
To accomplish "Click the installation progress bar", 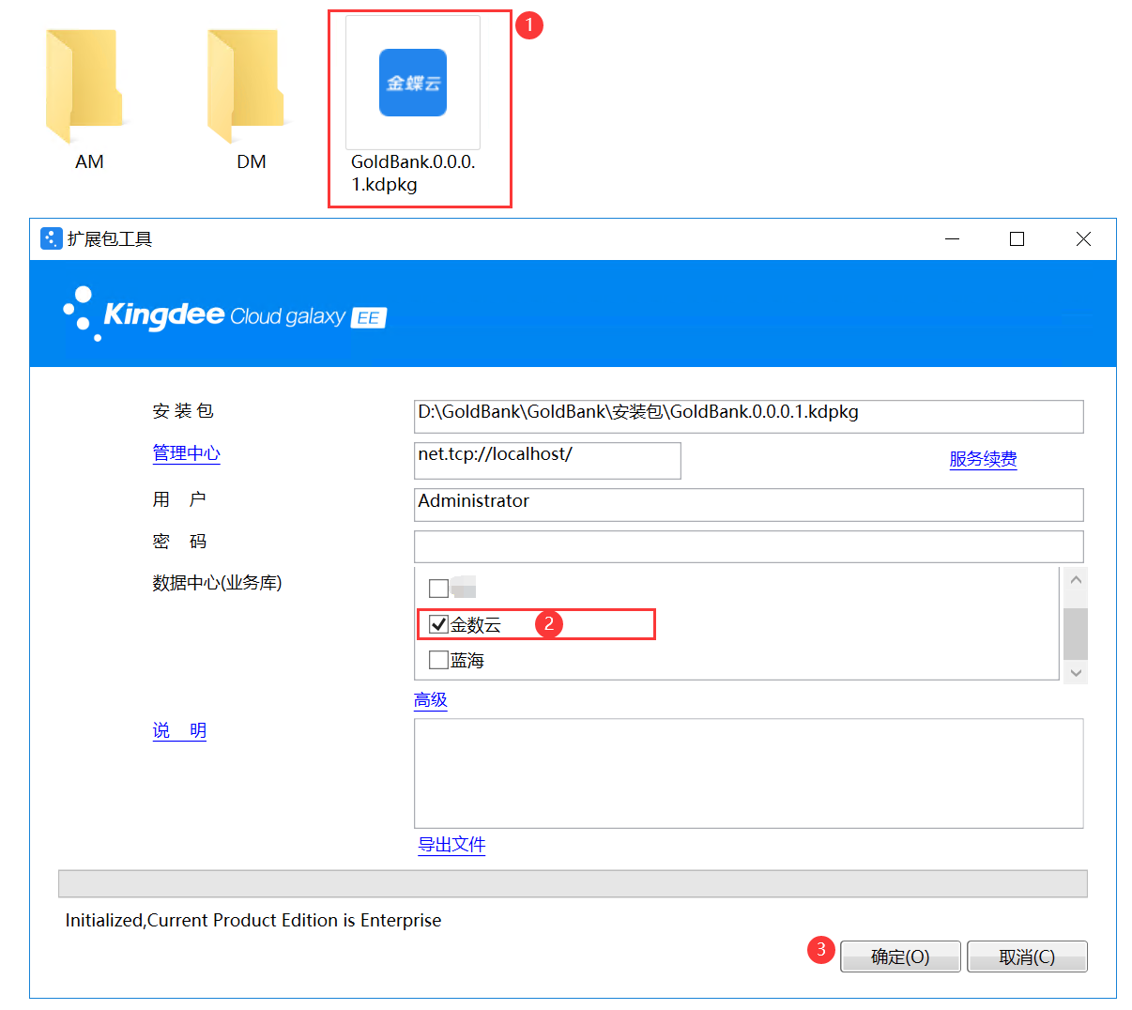I will tap(573, 883).
